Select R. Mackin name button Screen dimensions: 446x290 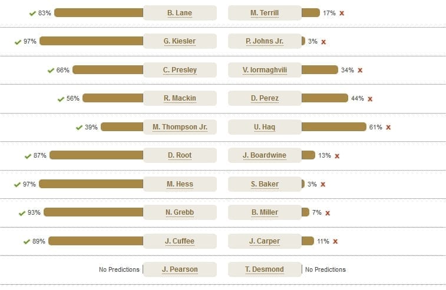click(x=180, y=98)
